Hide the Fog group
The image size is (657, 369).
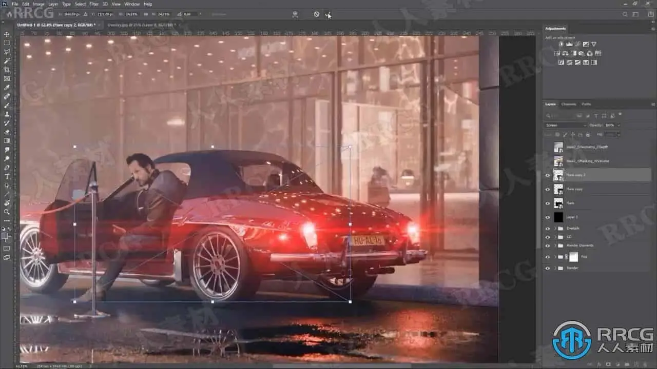click(x=548, y=257)
